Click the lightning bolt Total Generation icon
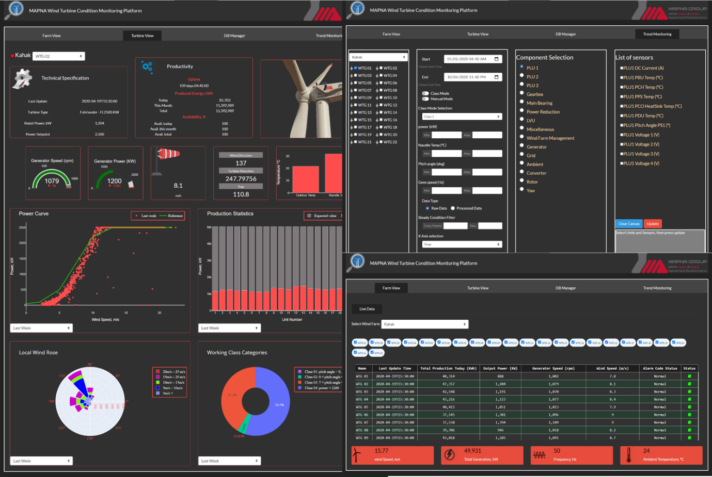 450,454
